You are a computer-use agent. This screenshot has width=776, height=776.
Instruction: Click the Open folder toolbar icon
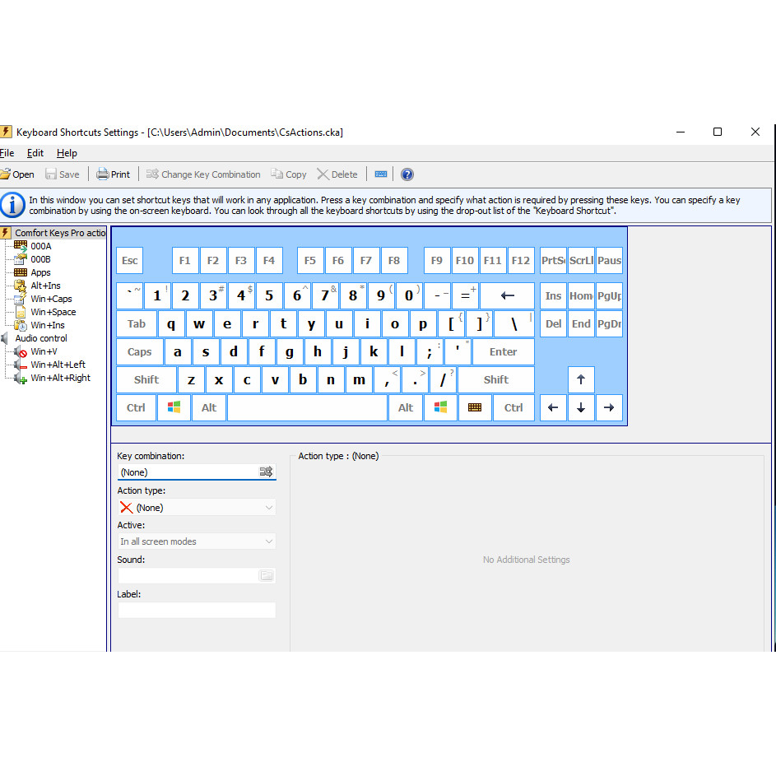click(x=5, y=174)
